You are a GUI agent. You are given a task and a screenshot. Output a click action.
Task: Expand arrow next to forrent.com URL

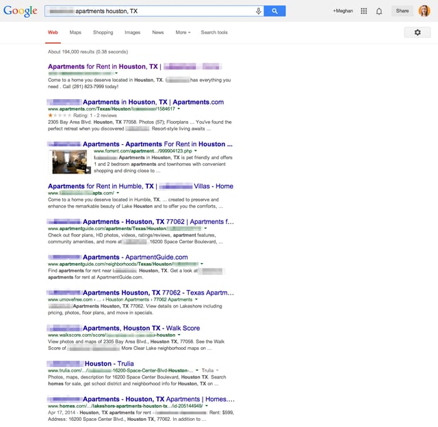coord(196,151)
